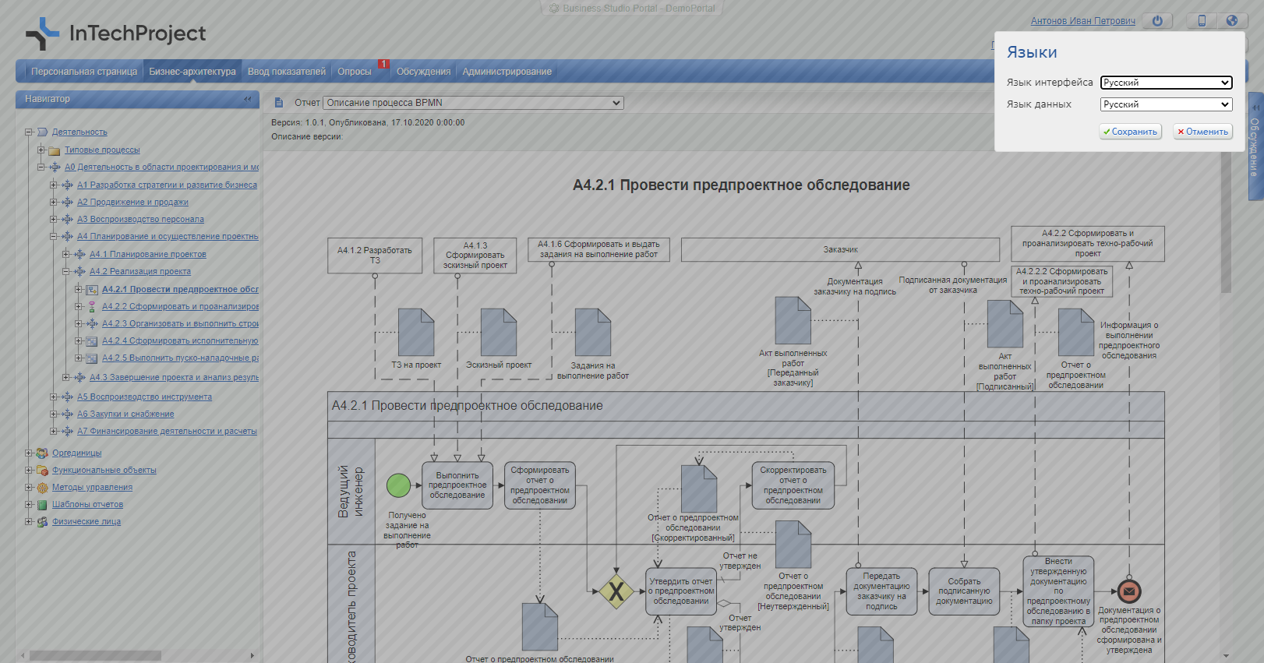
Task: Click the Методы управления icon
Action: [42, 488]
